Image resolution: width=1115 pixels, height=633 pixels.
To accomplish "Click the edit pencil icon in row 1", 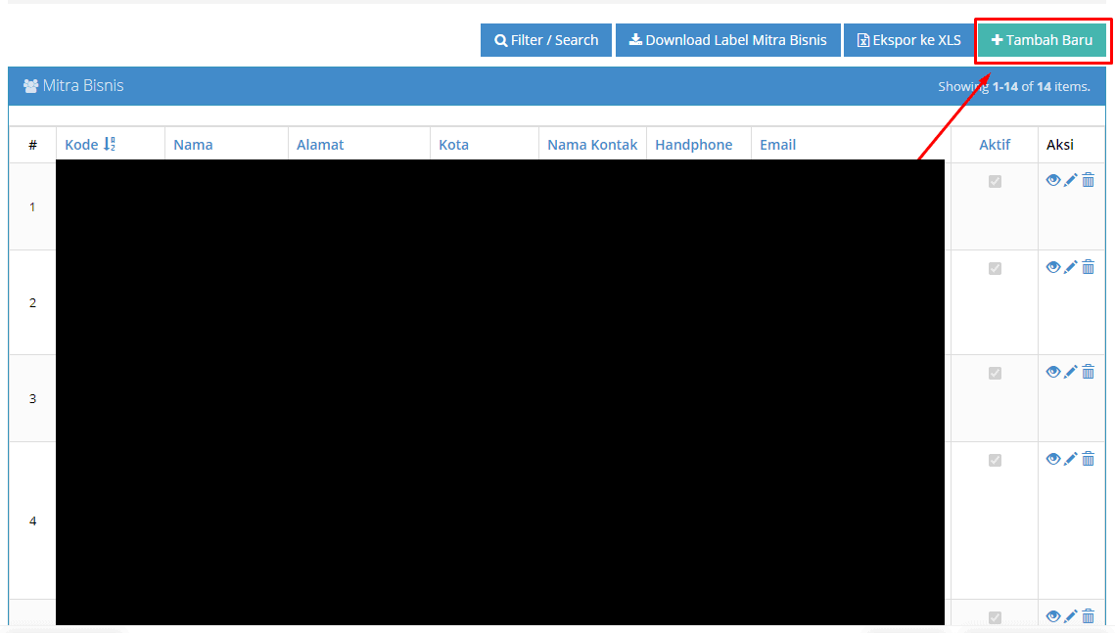I will pos(1071,180).
